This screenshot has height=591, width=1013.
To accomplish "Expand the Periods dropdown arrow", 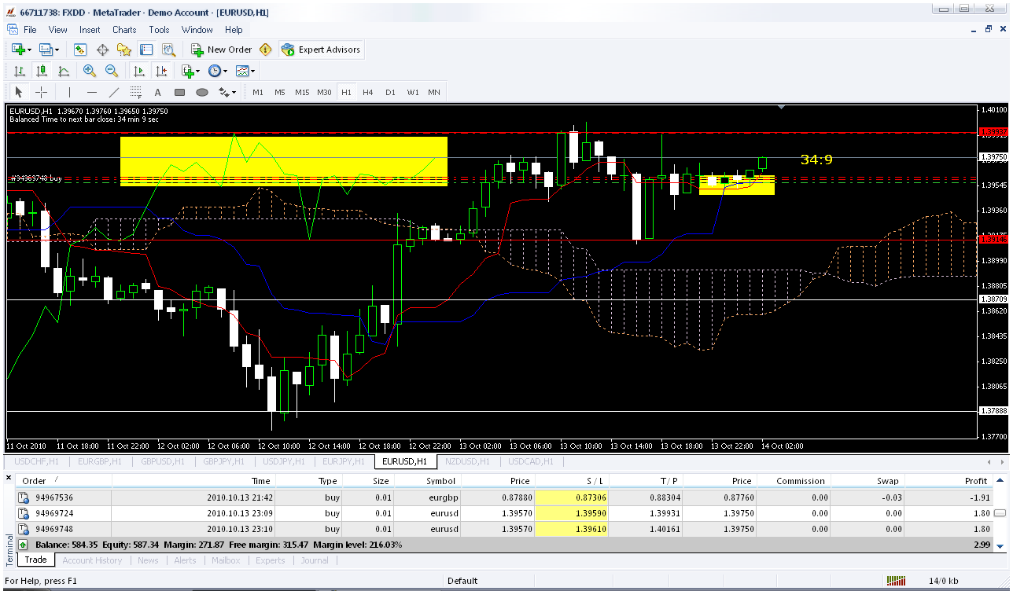I will tap(225, 72).
